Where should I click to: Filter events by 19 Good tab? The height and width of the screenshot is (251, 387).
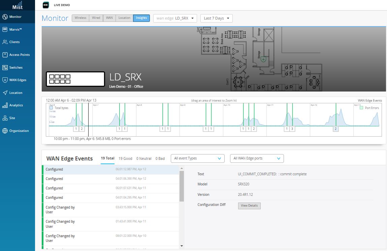[x=125, y=158]
